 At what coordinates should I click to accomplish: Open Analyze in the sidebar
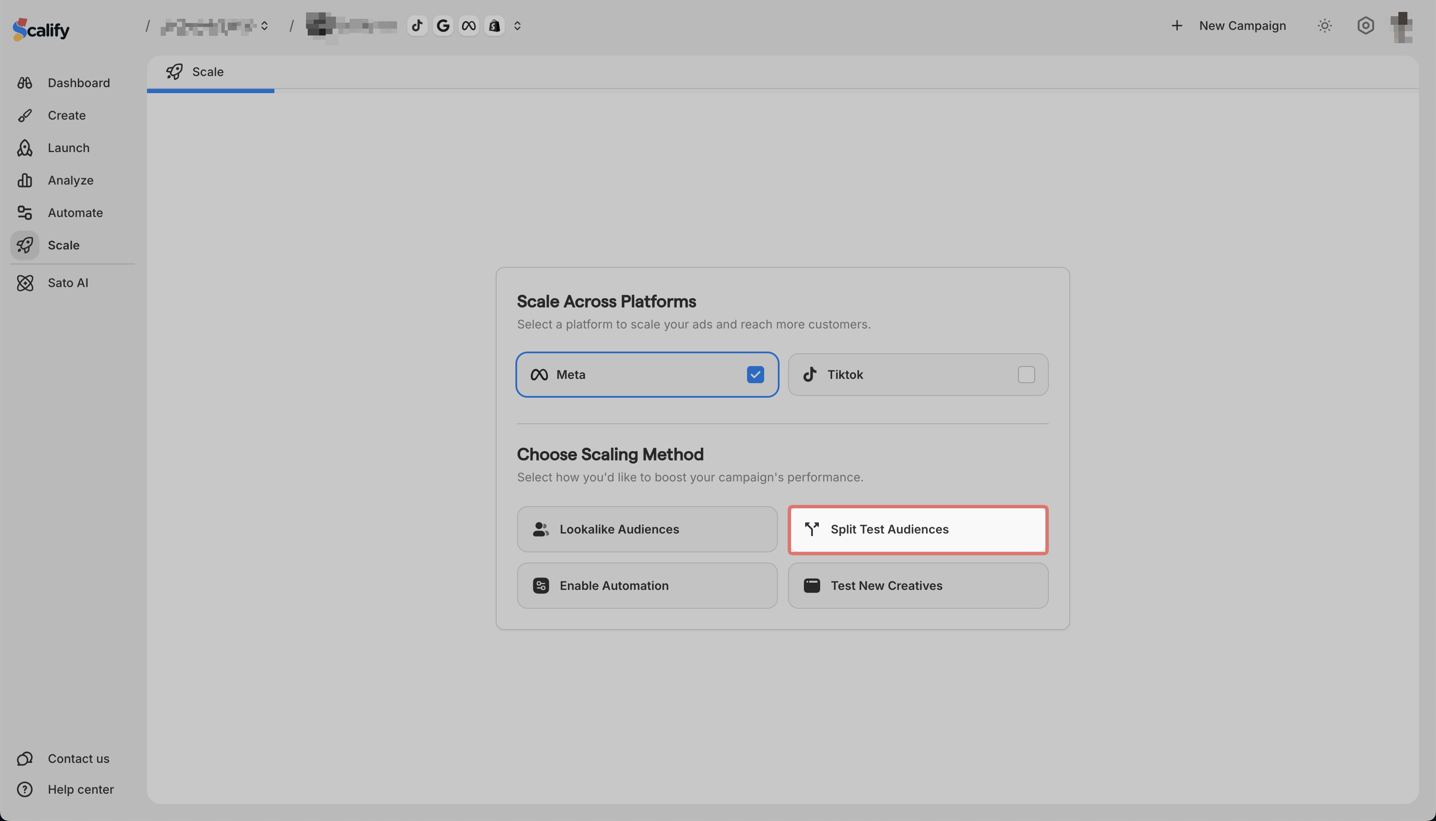(x=71, y=180)
